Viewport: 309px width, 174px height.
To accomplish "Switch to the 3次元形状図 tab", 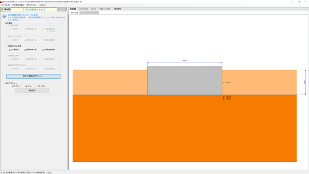I will [83, 9].
